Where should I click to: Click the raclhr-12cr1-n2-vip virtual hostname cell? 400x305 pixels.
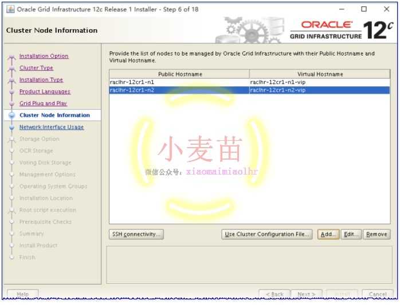(320, 90)
